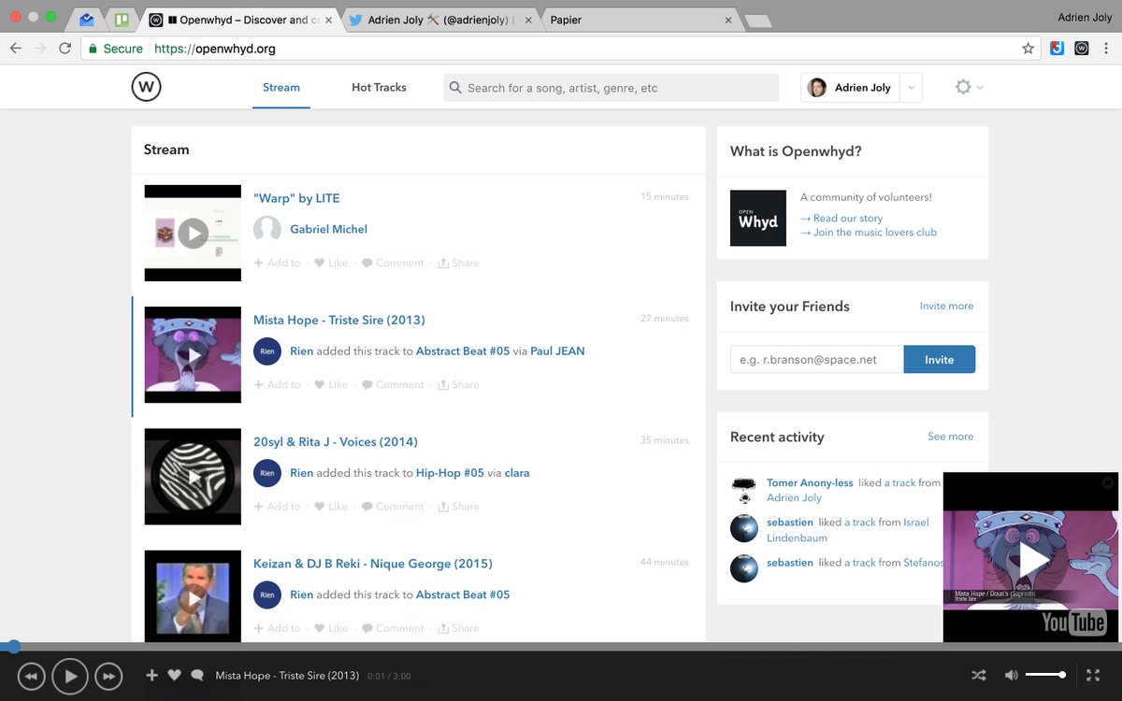This screenshot has height=701, width=1122.
Task: Open clara's profile link
Action: pos(517,473)
